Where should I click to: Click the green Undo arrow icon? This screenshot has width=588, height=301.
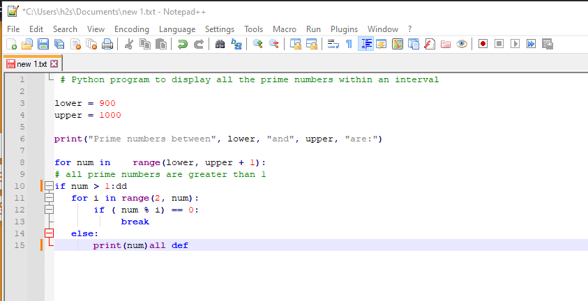point(182,44)
